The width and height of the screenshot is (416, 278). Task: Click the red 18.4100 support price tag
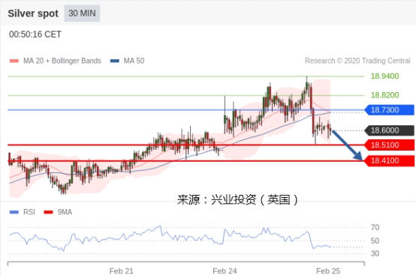(x=389, y=160)
